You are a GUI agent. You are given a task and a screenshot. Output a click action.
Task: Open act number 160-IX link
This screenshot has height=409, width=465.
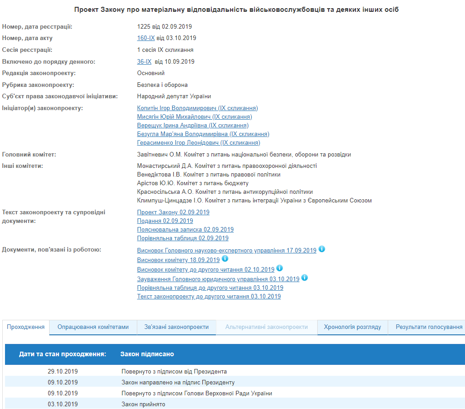(146, 38)
